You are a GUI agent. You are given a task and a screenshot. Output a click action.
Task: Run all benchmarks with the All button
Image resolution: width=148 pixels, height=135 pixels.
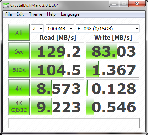pyautogui.click(x=19, y=32)
